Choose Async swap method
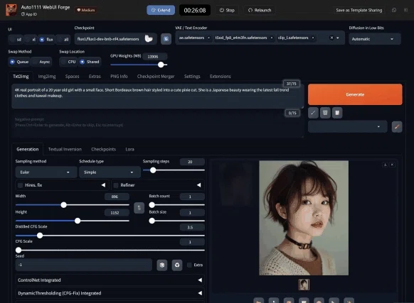Image resolution: width=414 pixels, height=303 pixels. click(x=41, y=62)
